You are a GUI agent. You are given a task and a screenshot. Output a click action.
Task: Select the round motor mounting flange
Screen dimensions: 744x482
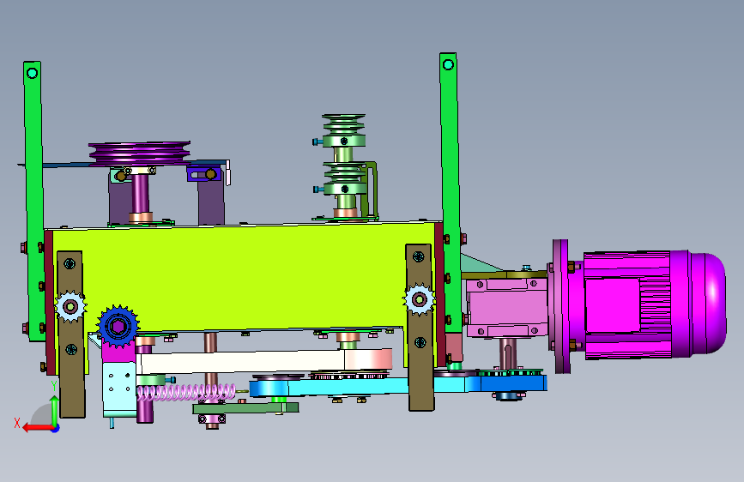coord(561,306)
